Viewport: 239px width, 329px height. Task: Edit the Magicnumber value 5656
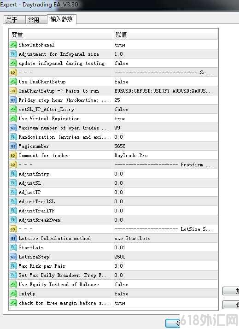165,146
